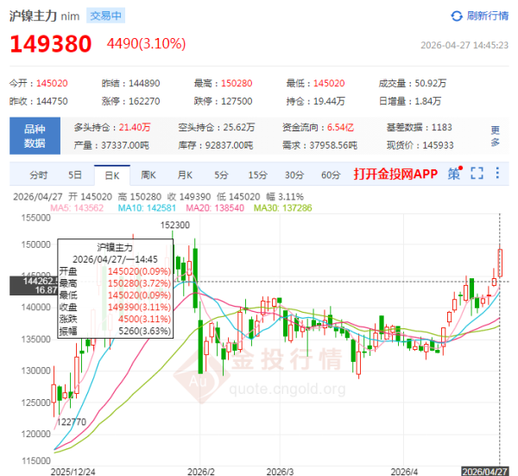The image size is (518, 476).
Task: Click the 沪镍主力 nim title
Action: [44, 16]
